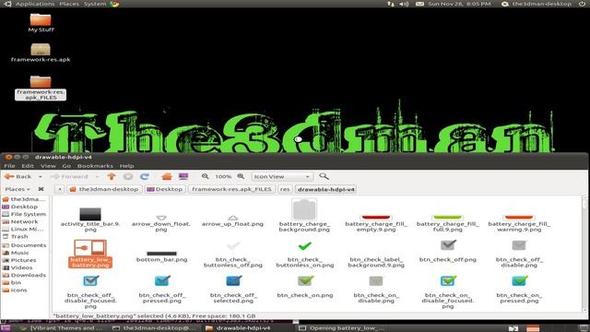Open the Forward history dropdown arrow
590x332 pixels.
coord(97,176)
